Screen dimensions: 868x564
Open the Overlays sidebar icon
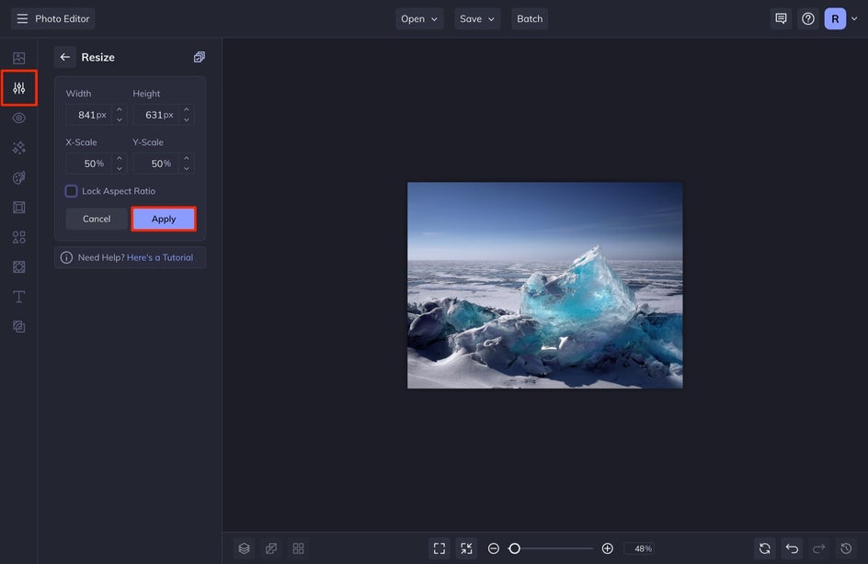18,267
